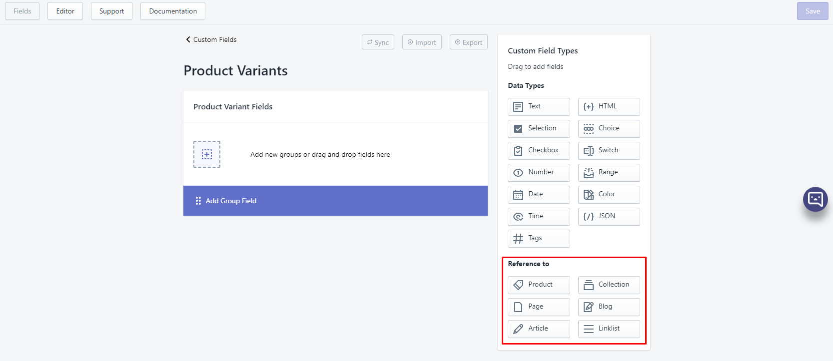Screen dimensions: 833x361
Task: Click the Color field type icon
Action: [x=589, y=195]
